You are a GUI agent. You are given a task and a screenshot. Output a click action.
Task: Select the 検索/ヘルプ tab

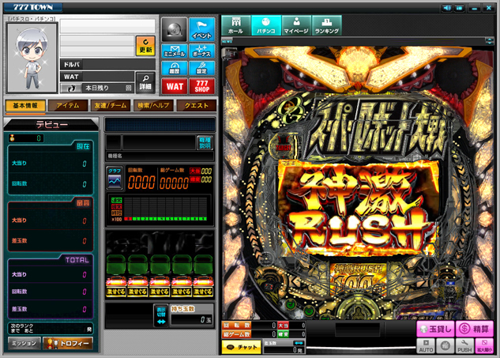[153, 106]
